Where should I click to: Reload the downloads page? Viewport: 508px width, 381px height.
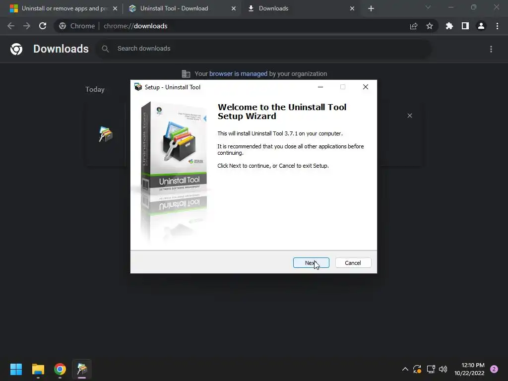[43, 26]
